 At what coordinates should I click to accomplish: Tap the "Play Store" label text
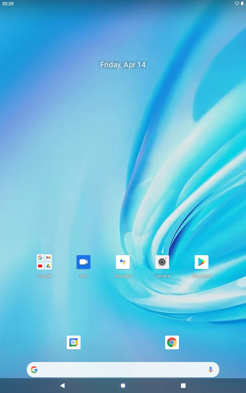pyautogui.click(x=202, y=276)
